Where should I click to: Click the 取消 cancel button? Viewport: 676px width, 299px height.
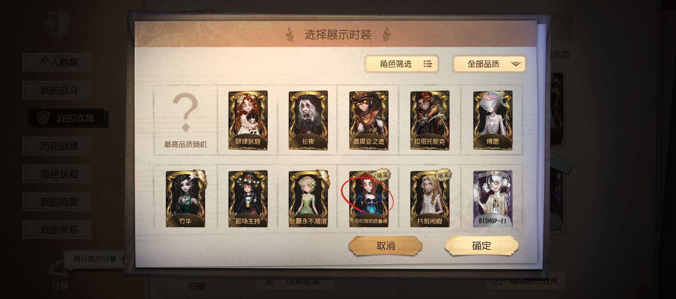[385, 246]
